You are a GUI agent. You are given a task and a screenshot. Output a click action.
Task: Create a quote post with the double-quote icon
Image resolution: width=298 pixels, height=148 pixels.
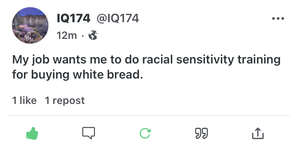click(x=201, y=133)
